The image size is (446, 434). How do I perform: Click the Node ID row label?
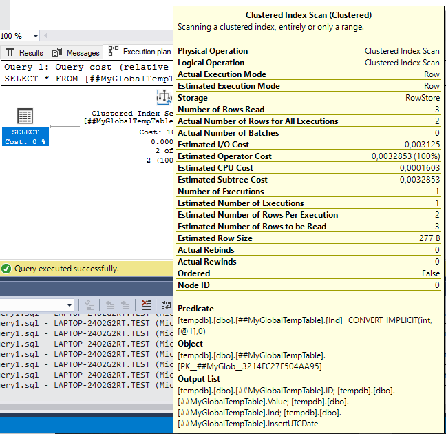coord(193,285)
